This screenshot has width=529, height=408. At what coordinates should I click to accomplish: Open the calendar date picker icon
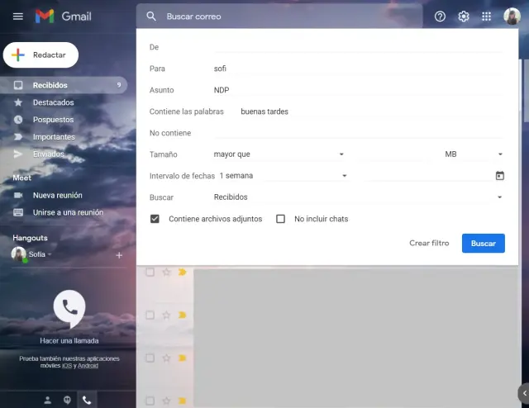tap(499, 176)
